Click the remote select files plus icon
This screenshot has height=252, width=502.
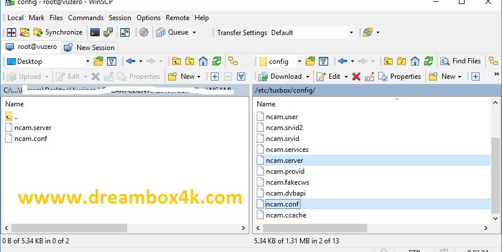pyautogui.click(x=476, y=77)
